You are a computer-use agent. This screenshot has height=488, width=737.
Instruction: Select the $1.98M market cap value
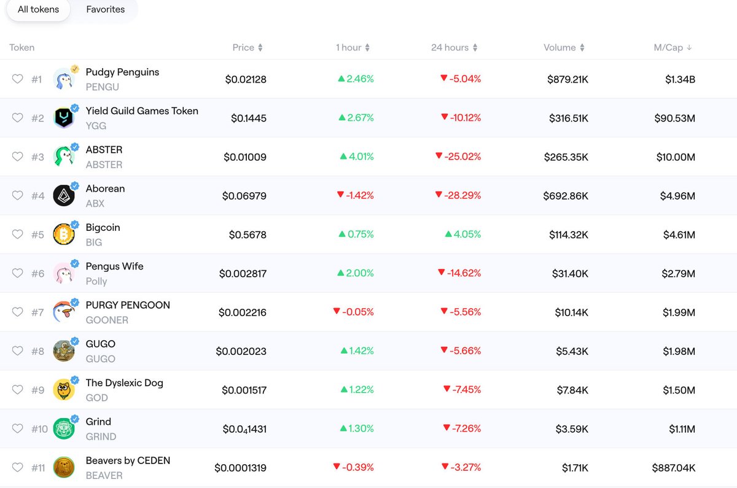tap(679, 351)
